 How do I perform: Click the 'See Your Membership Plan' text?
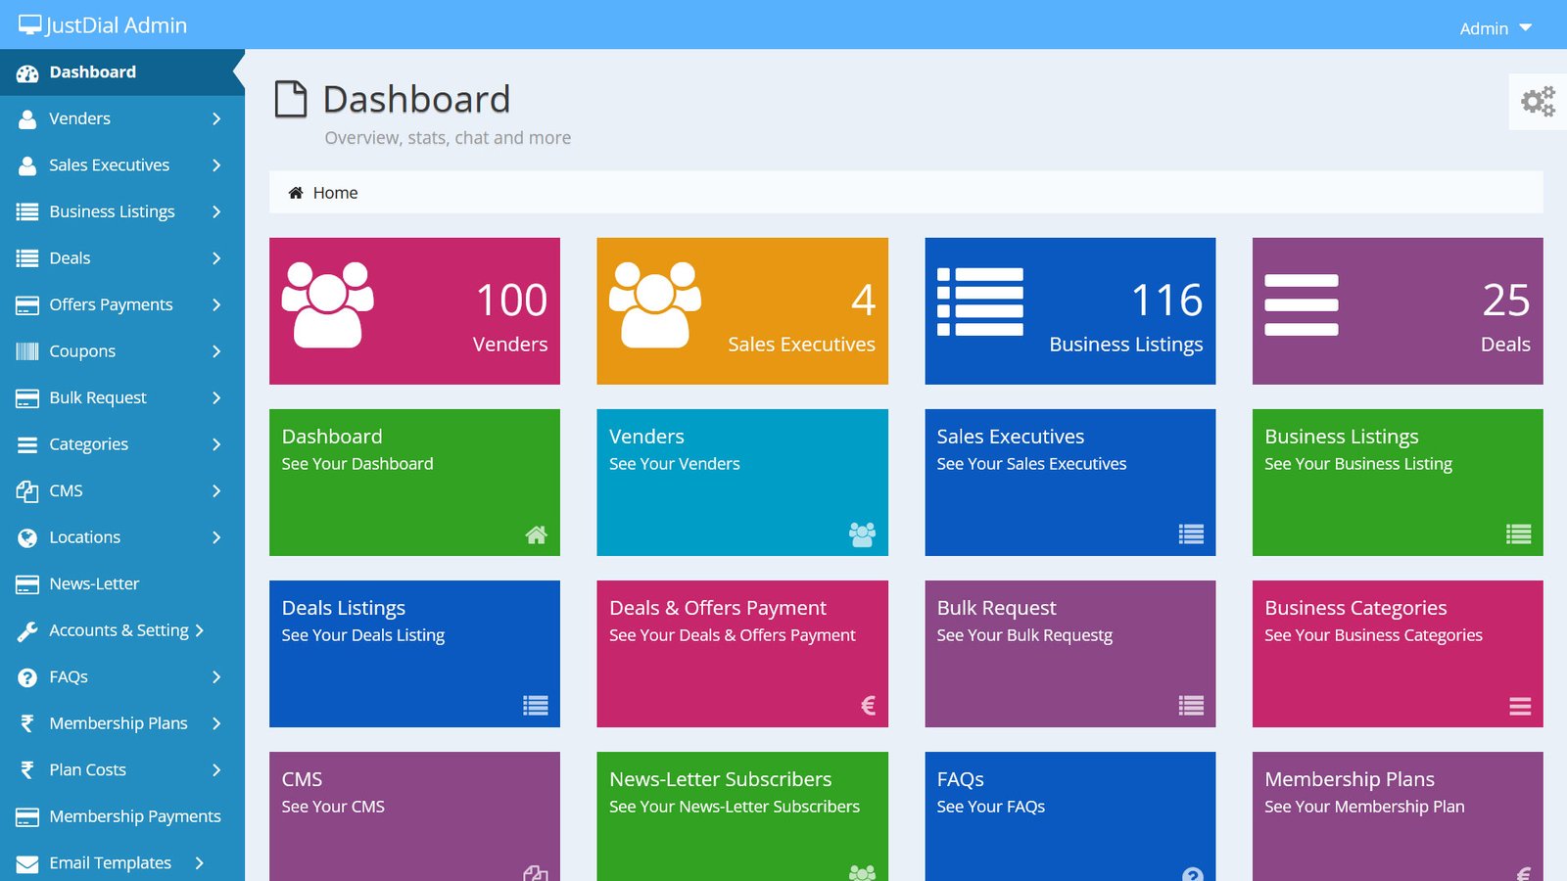tap(1364, 807)
